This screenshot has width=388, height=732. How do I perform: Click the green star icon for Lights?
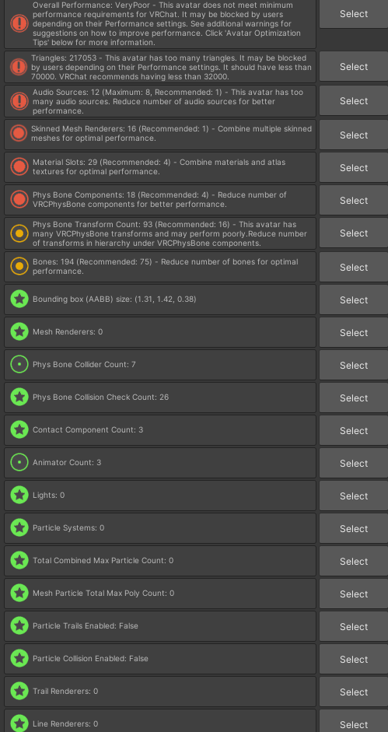click(19, 496)
